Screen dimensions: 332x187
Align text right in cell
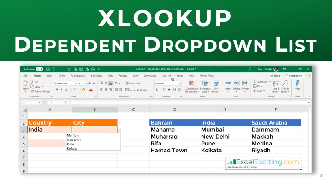pyautogui.click(x=111, y=90)
